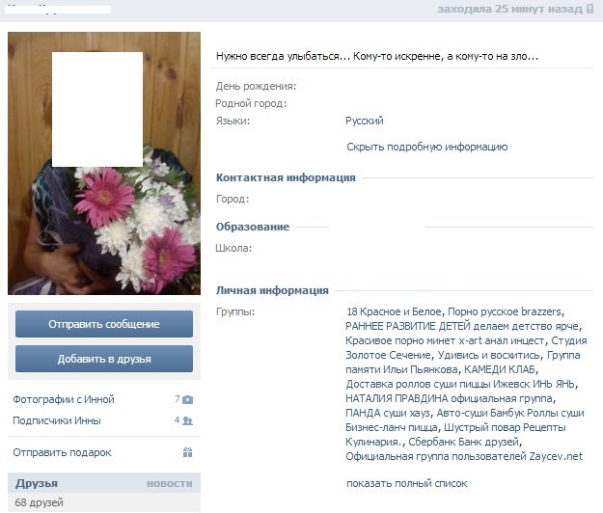Click the mobile phone icon by last seen
This screenshot has width=603, height=513.
[589, 9]
